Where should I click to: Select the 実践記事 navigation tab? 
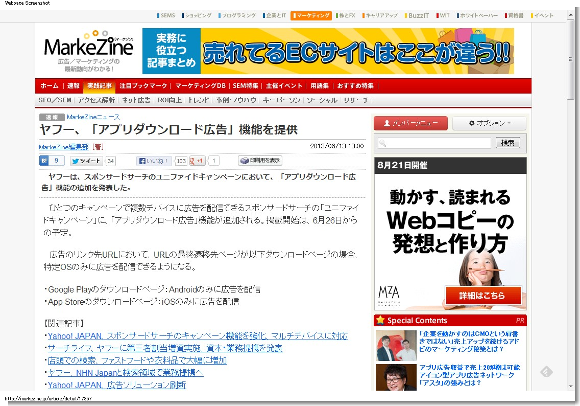(100, 85)
